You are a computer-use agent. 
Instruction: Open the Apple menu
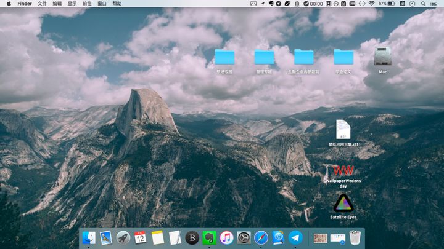pyautogui.click(x=8, y=4)
